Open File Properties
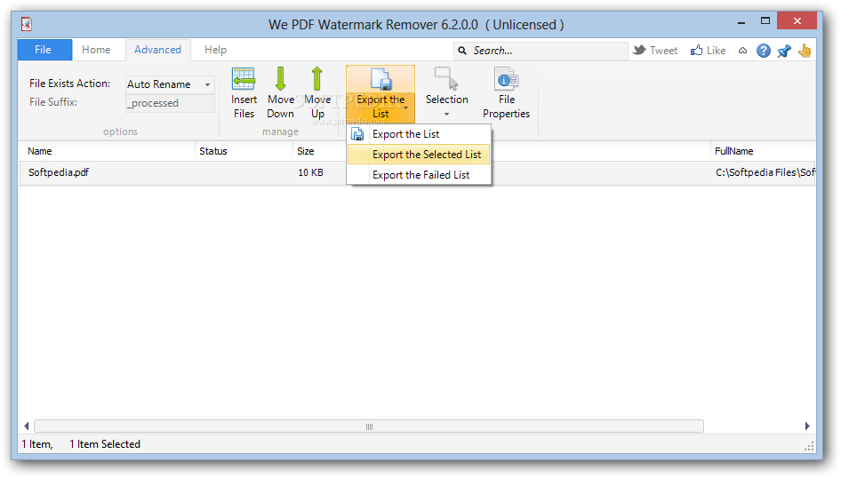841x478 pixels. [506, 94]
